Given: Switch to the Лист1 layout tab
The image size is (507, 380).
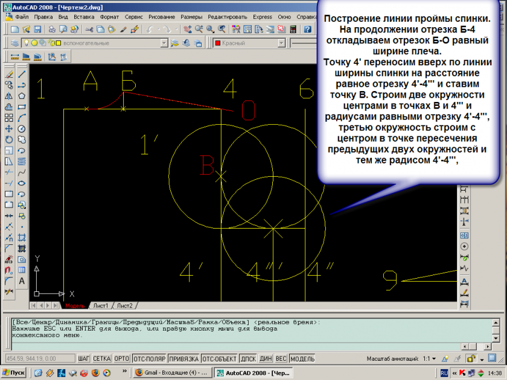Looking at the screenshot, I should (x=100, y=306).
